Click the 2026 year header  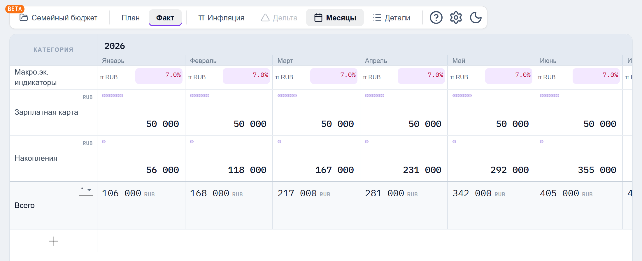click(x=115, y=46)
